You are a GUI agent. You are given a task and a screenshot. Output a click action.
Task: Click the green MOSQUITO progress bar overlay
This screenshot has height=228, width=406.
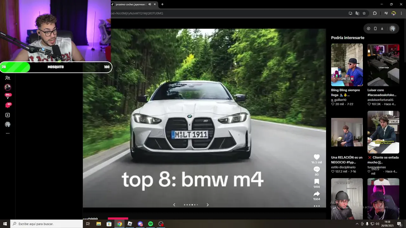coord(56,67)
